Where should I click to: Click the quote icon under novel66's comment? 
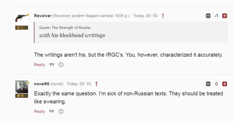point(51,111)
